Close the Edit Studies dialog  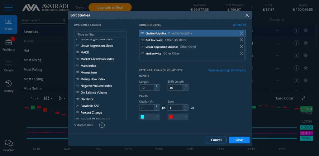[247, 15]
